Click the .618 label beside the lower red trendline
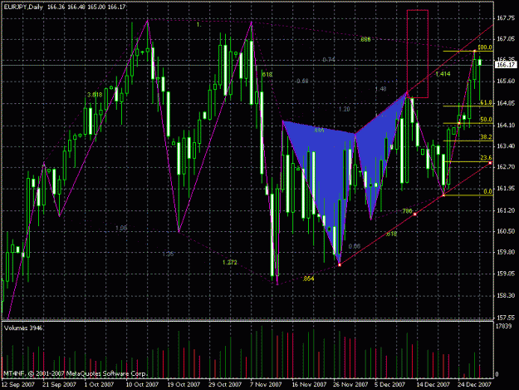The height and width of the screenshot is (390, 519). point(391,234)
